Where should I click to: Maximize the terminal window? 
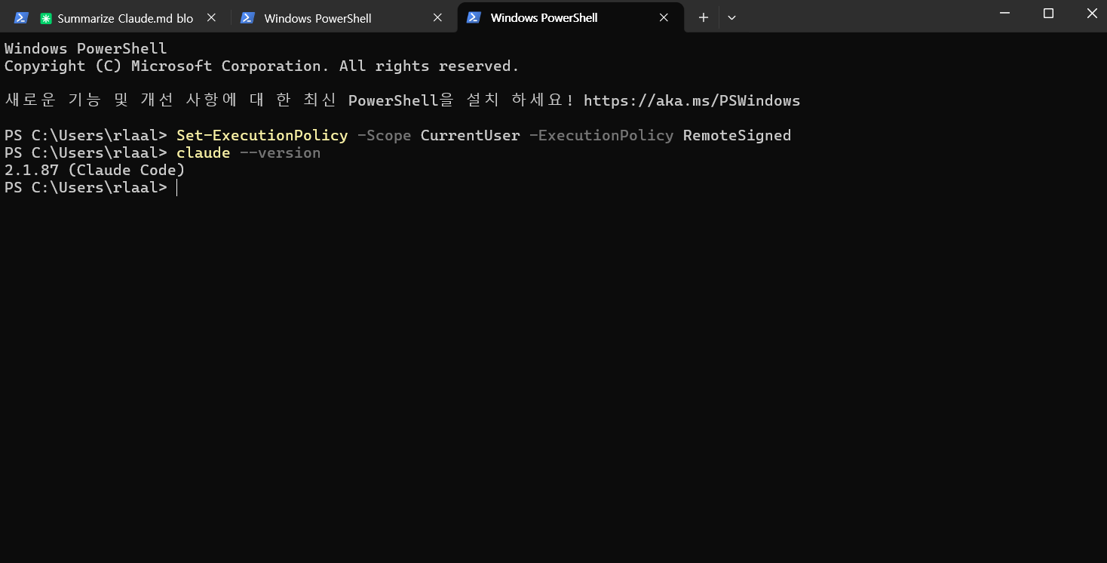1048,13
